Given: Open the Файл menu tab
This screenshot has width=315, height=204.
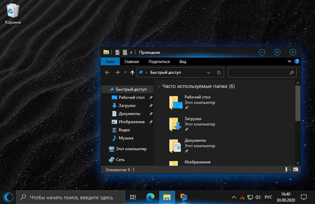Looking at the screenshot, I should tap(110, 62).
